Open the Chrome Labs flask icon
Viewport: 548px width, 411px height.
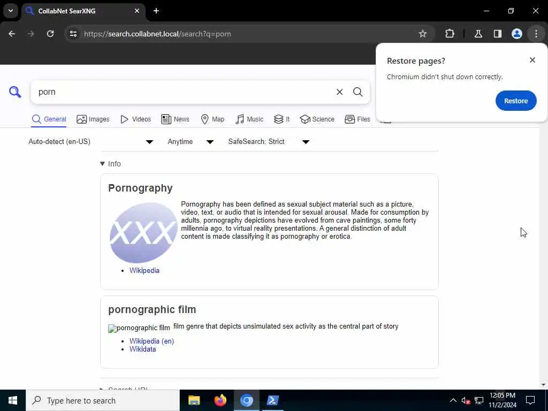point(478,34)
